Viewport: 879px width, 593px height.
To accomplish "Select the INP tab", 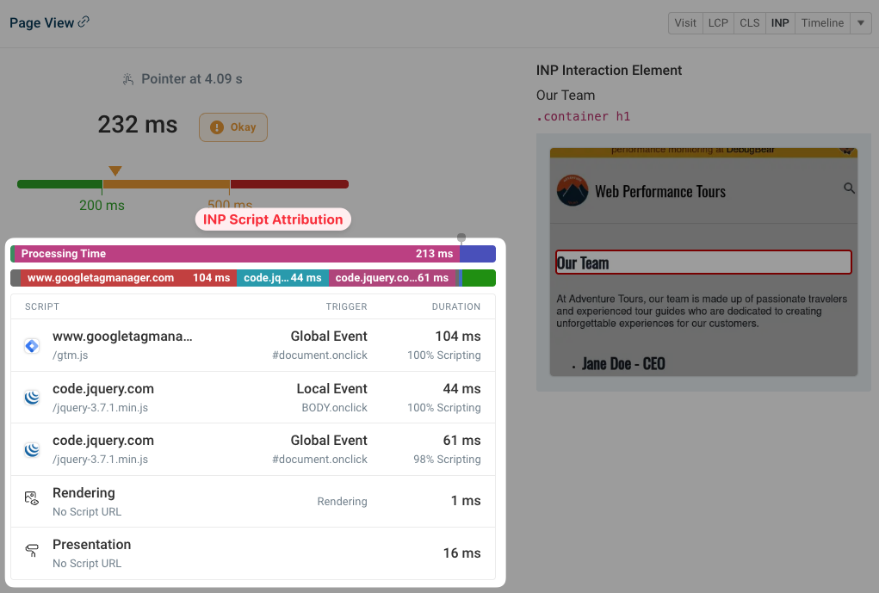I will coord(780,23).
